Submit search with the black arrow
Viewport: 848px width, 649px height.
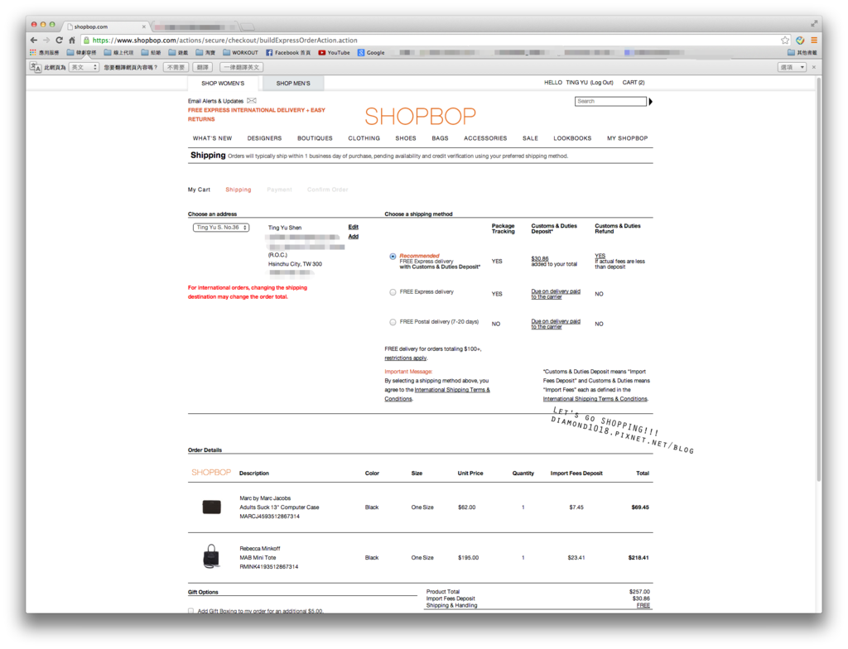coord(651,102)
